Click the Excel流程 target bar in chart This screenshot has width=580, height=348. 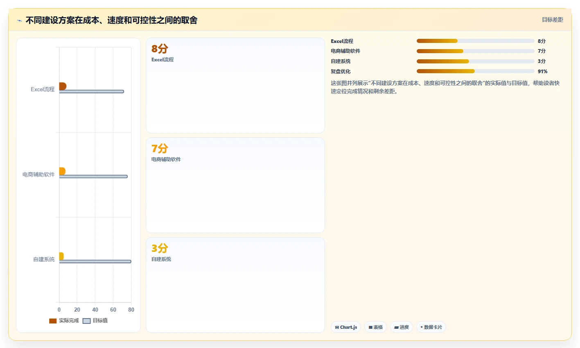[x=91, y=92]
